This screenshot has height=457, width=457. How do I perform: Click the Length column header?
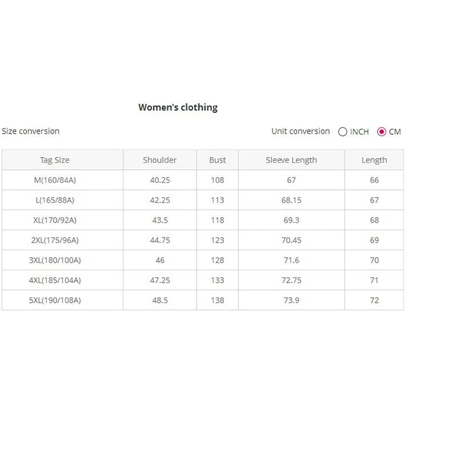coord(374,160)
